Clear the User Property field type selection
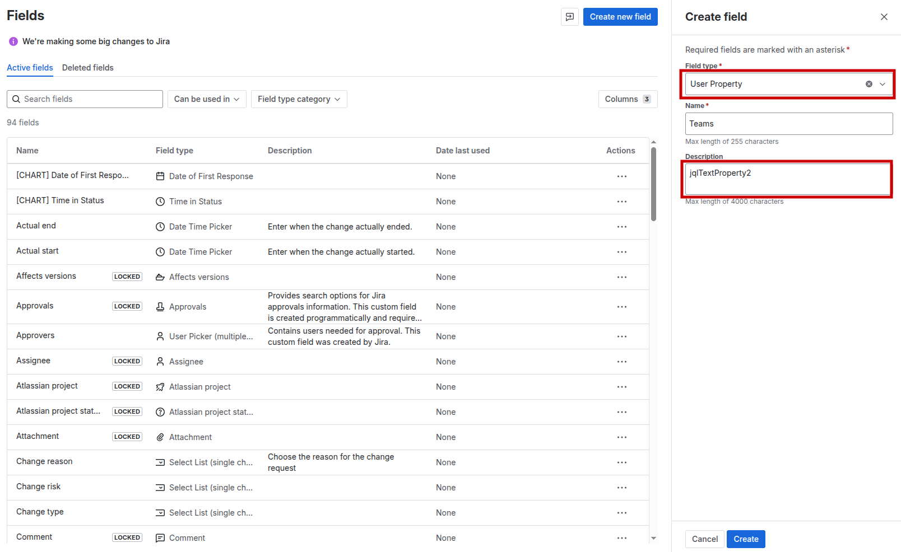901x552 pixels. coord(869,84)
